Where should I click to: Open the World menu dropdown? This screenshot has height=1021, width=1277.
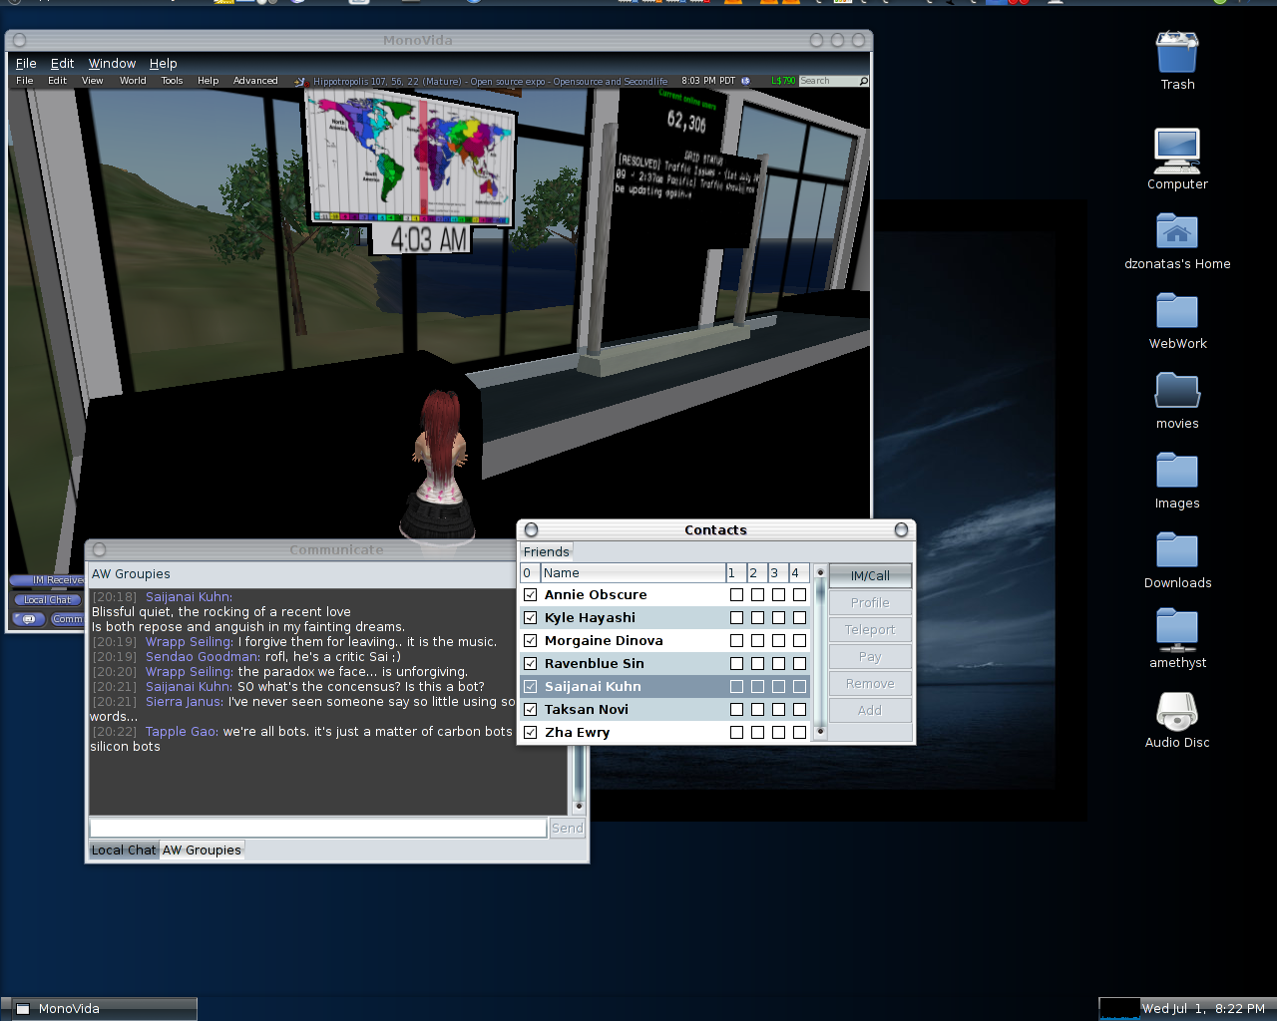click(x=133, y=82)
